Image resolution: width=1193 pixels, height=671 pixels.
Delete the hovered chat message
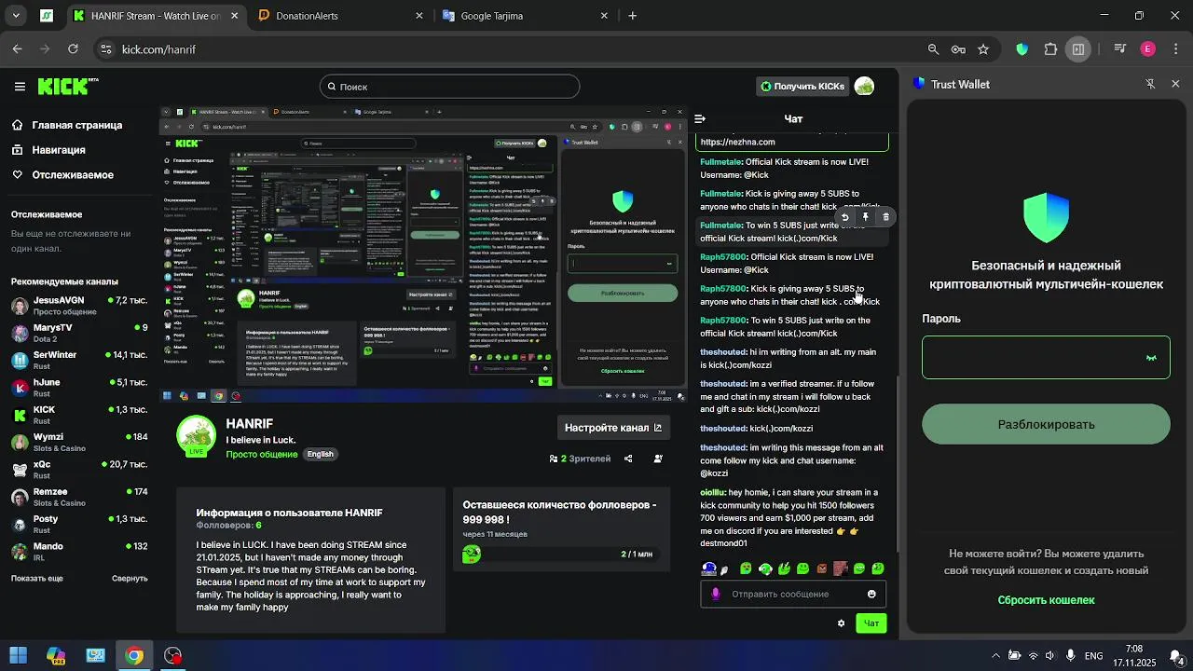coord(885,217)
